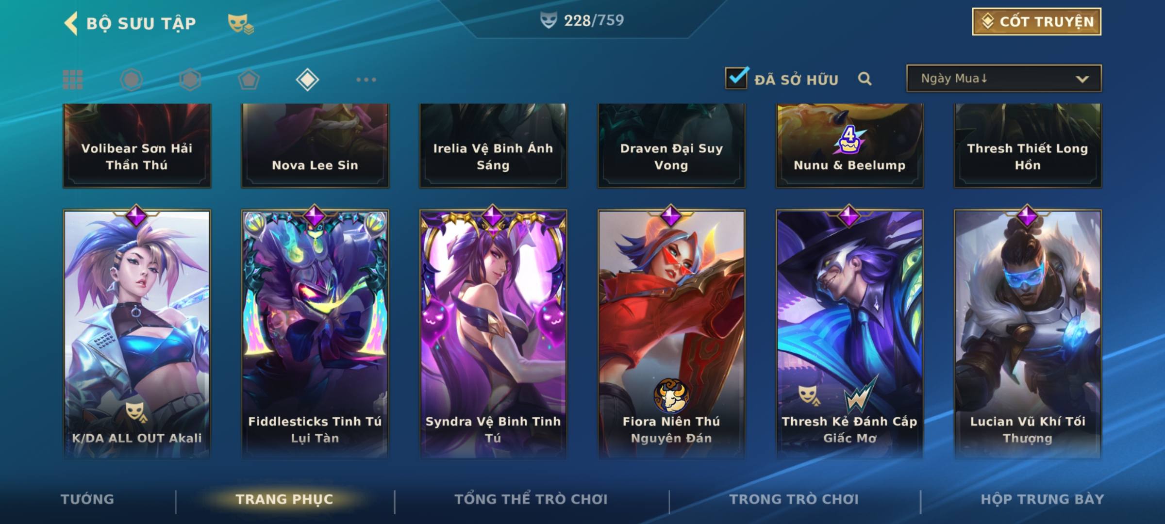
Task: Open the skin search magnifier
Action: pyautogui.click(x=865, y=79)
